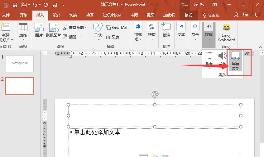Expand Photo Album (相册) dropdown arrow

pyautogui.click(x=80, y=37)
